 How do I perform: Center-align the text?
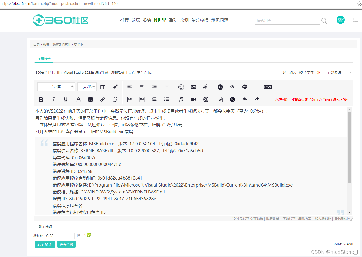coord(141,87)
